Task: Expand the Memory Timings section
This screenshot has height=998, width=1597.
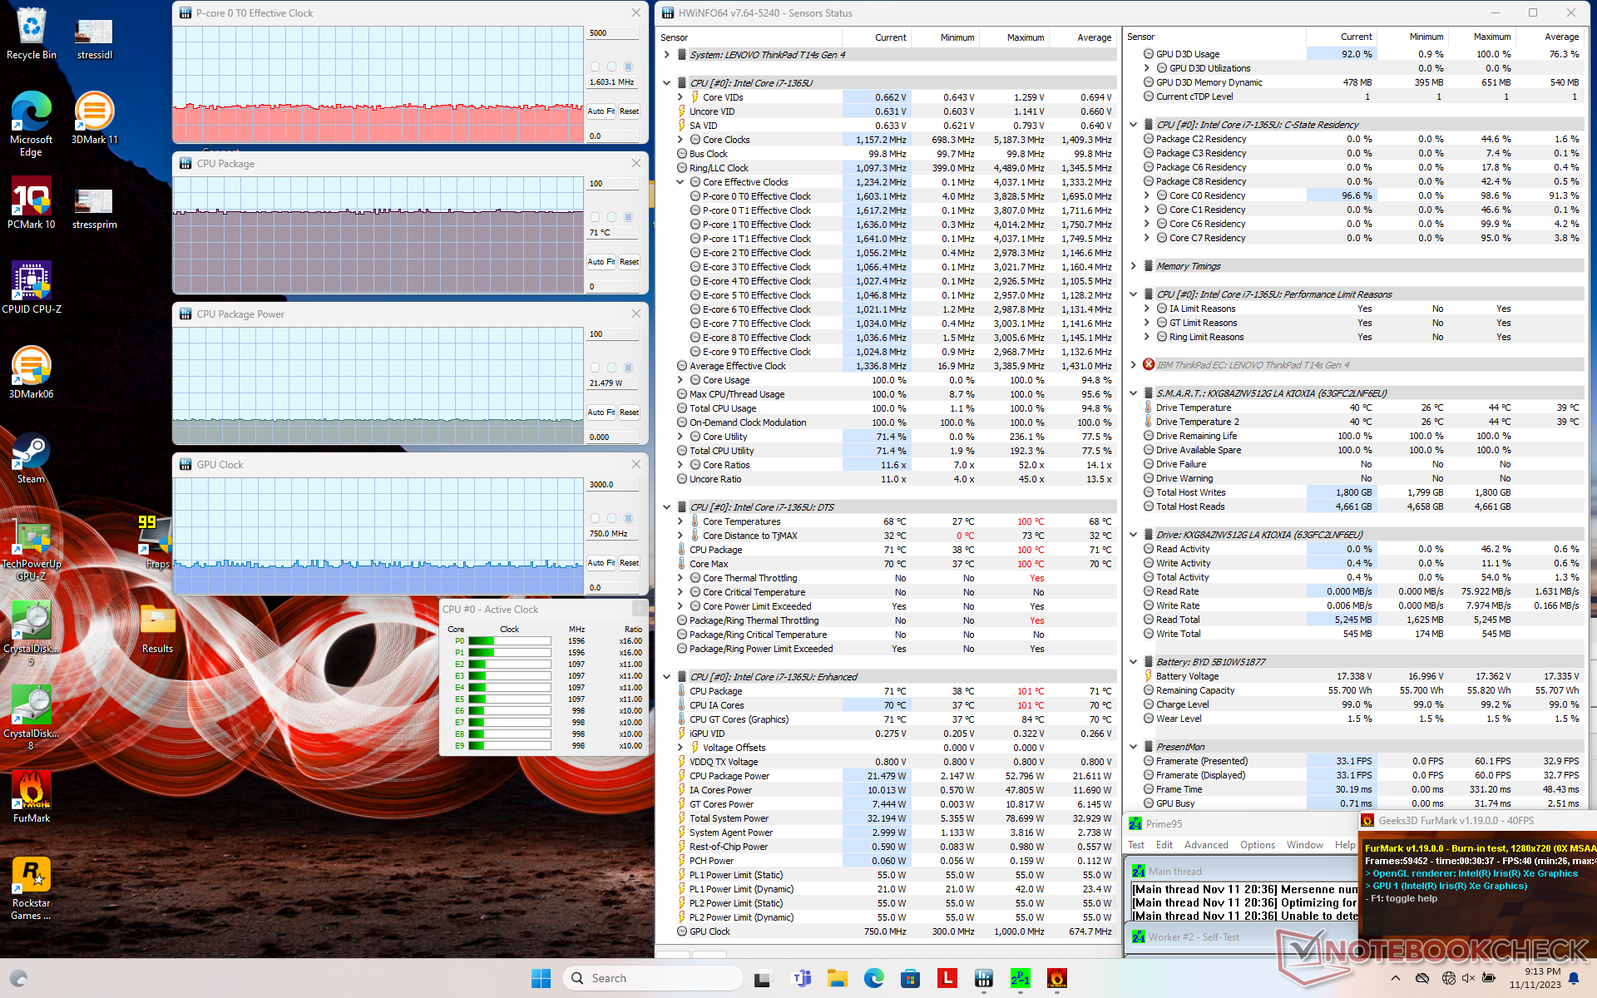Action: click(1133, 266)
